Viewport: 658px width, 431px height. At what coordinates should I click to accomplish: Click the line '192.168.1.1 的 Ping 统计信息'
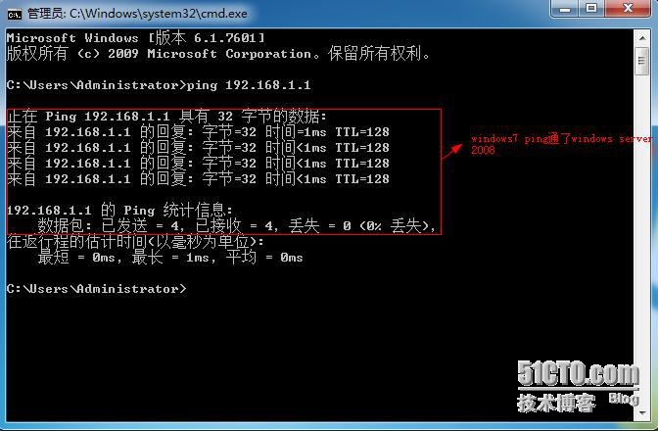[x=119, y=211]
